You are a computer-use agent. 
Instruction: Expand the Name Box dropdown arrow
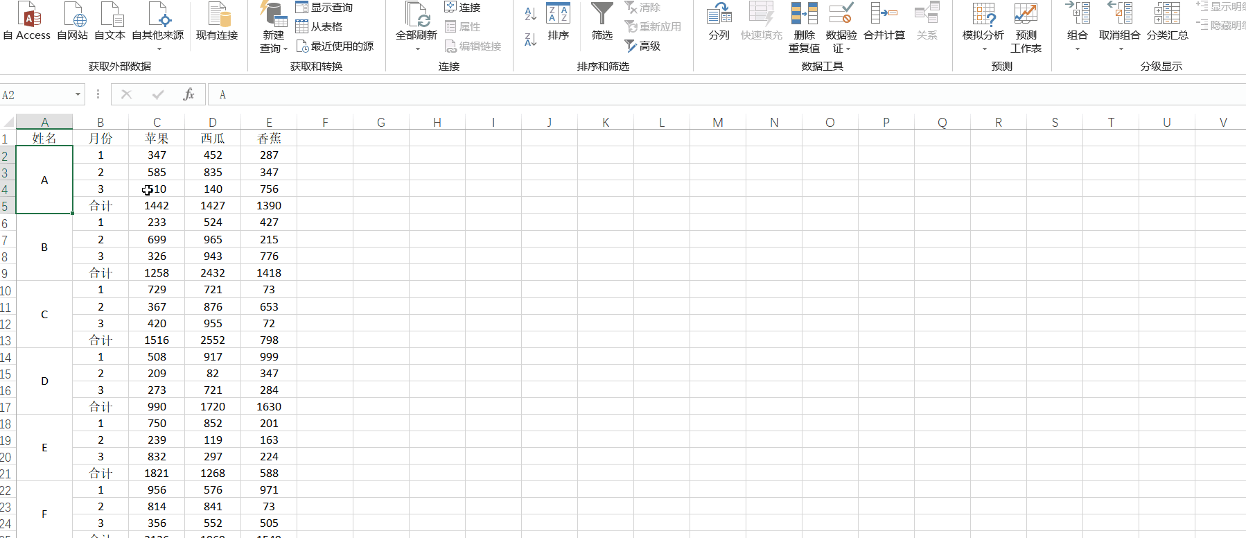click(x=78, y=94)
